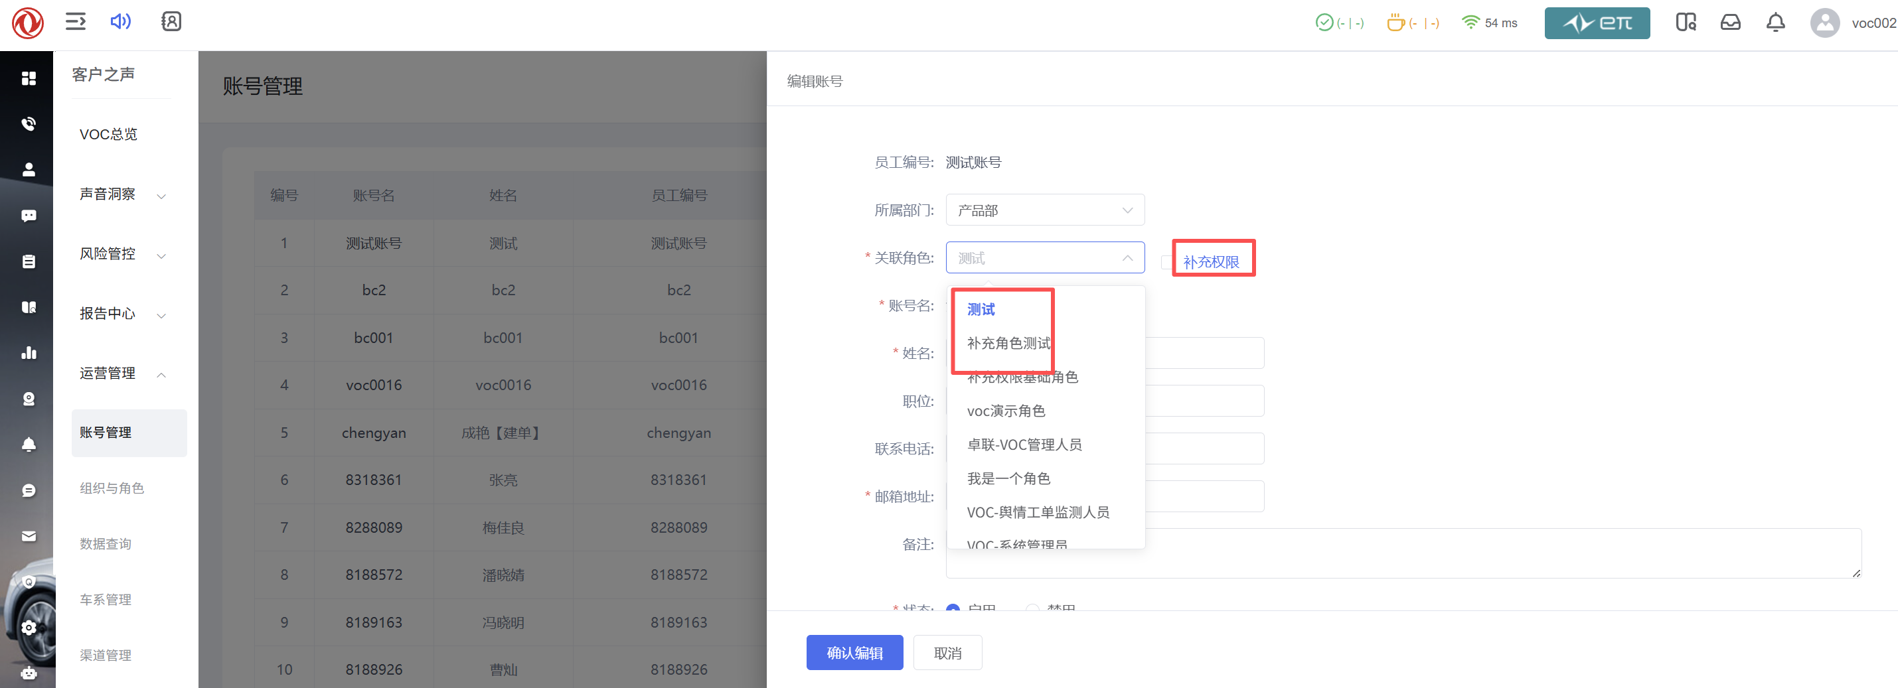This screenshot has height=688, width=1898.
Task: Toggle the sidebar collapse menu icon
Action: point(75,21)
